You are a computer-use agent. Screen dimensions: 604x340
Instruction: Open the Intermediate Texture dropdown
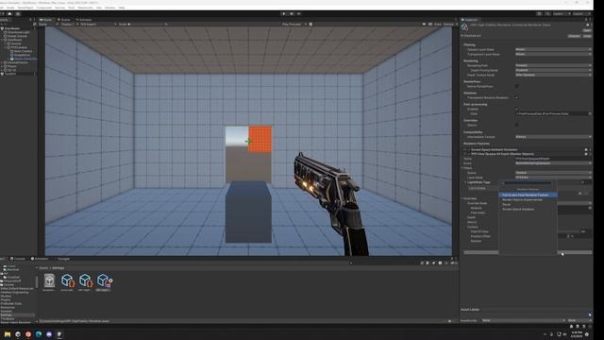[x=553, y=137]
